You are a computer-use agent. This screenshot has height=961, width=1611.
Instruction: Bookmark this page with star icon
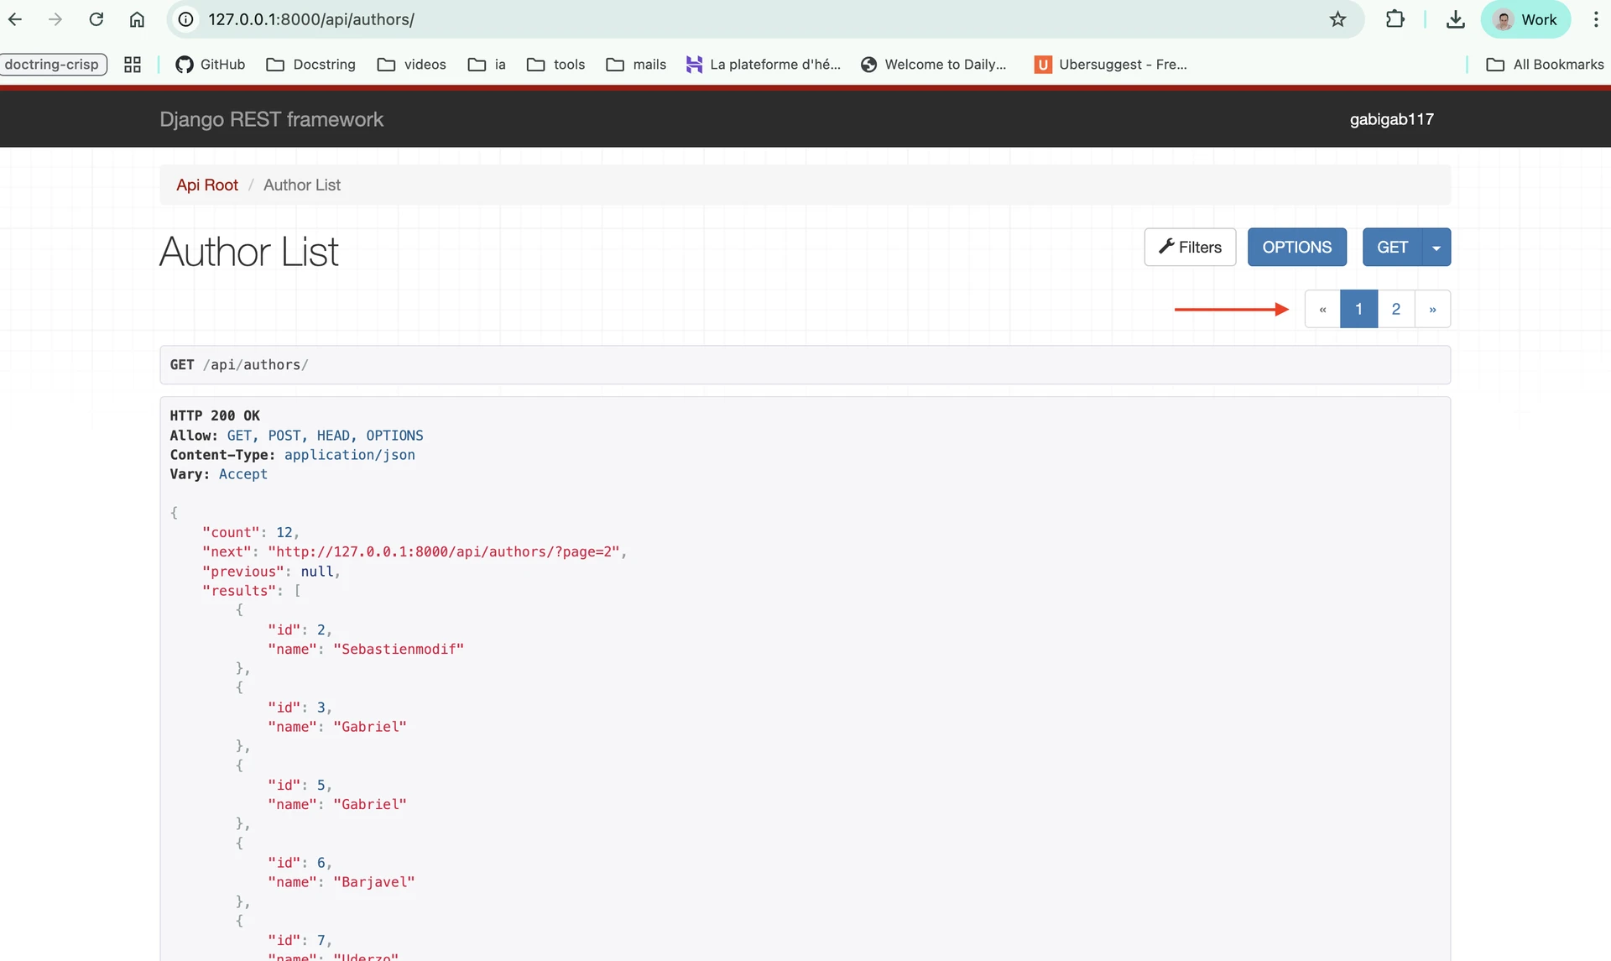pos(1337,19)
